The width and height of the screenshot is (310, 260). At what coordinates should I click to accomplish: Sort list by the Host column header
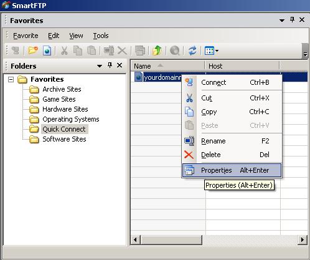click(242, 66)
